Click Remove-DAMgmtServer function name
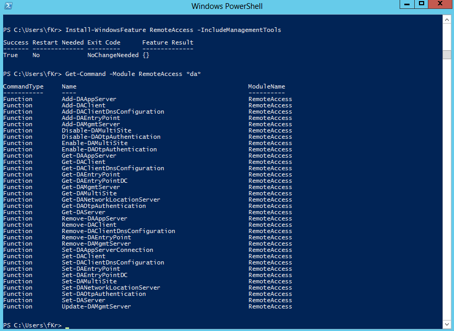 (x=96, y=244)
